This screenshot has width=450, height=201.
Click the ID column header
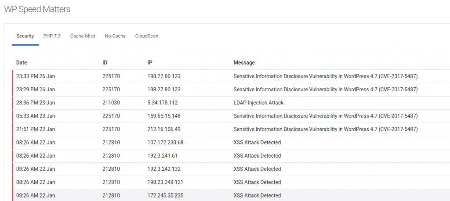[x=105, y=63]
